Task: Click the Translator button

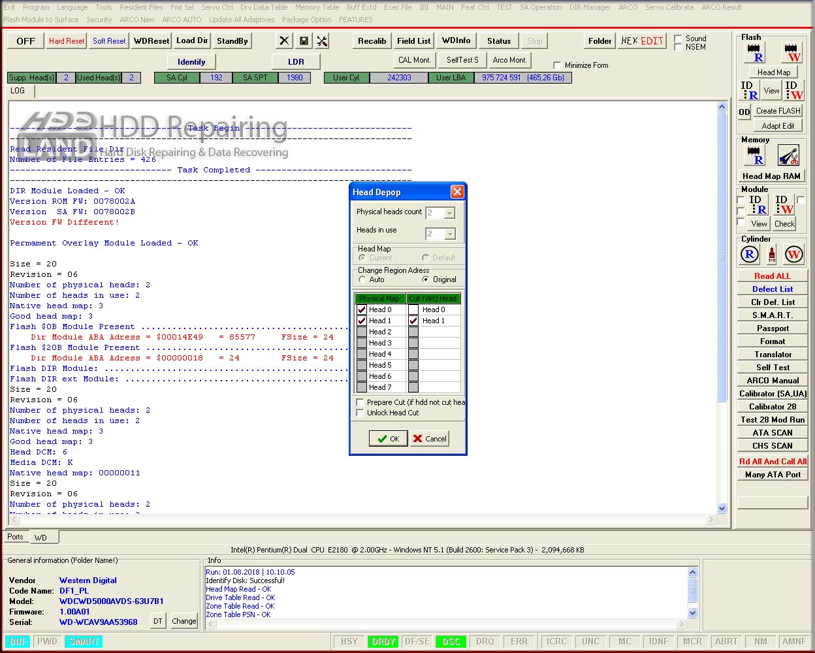Action: [x=773, y=355]
